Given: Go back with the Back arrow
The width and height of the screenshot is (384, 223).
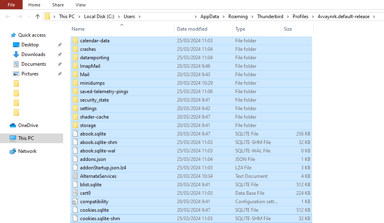Looking at the screenshot, I should tap(8, 17).
